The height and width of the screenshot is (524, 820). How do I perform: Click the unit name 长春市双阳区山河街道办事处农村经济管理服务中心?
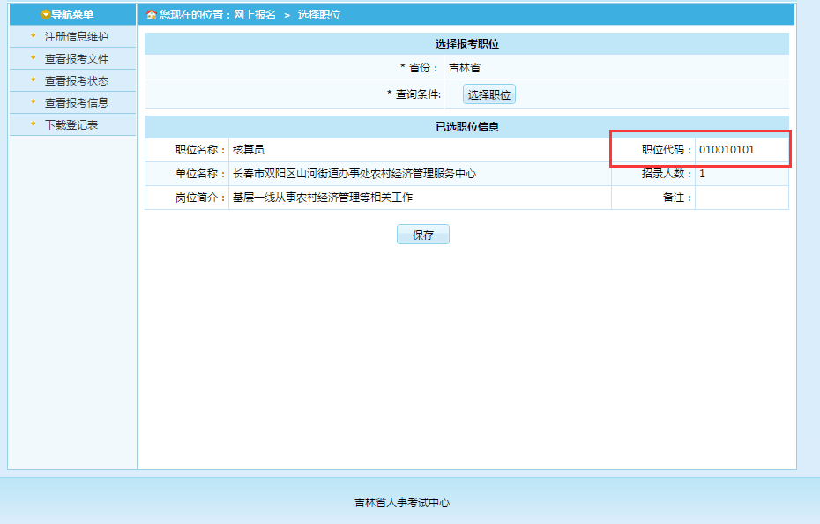[x=354, y=174]
